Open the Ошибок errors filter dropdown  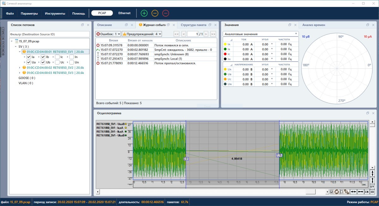click(x=108, y=34)
